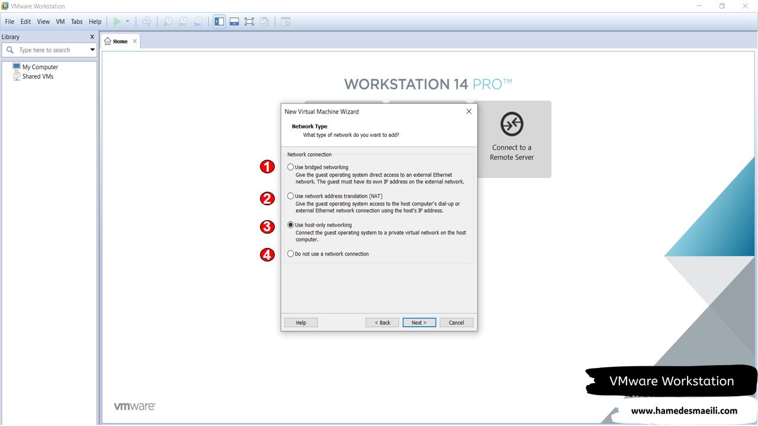Screen dimensions: 758x426
Task: Toggle the Show Library sidebar icon
Action: [x=220, y=21]
